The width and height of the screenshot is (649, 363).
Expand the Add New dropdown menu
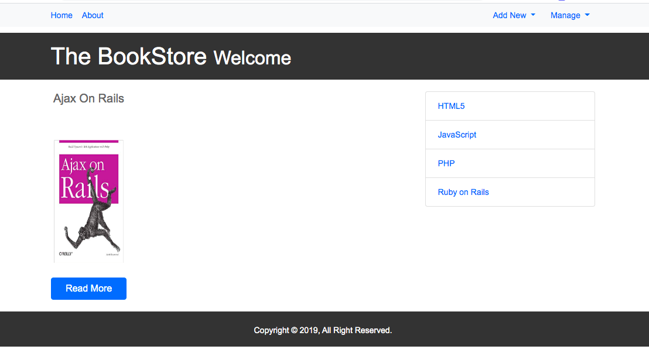514,15
